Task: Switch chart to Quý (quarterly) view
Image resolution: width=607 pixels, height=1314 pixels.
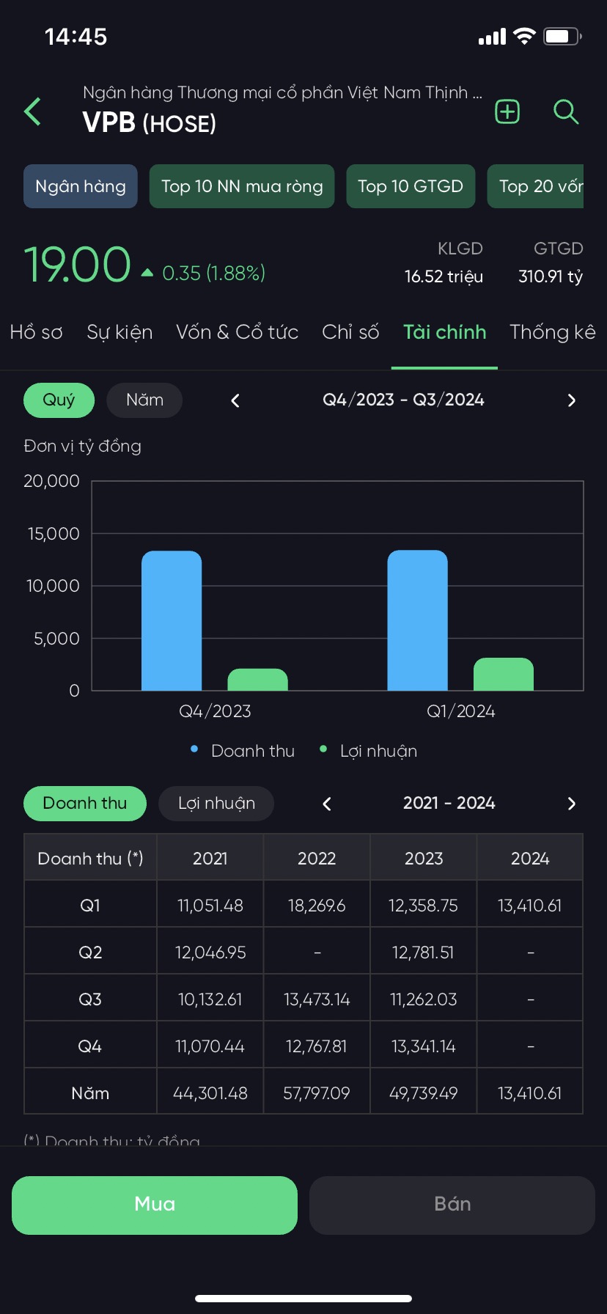Action: (x=59, y=400)
